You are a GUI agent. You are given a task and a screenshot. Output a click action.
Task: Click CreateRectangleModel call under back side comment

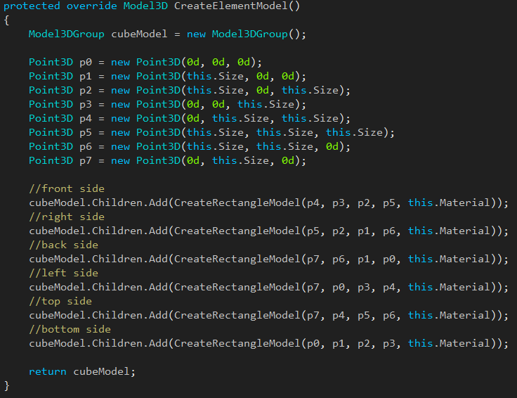pos(237,259)
